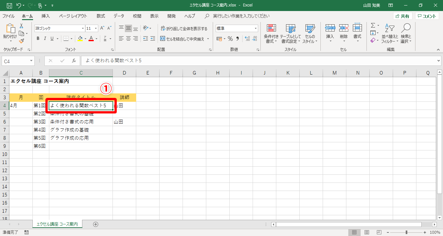Open the font size dropdown showing 11
The height and width of the screenshot is (236, 443).
coord(96,29)
